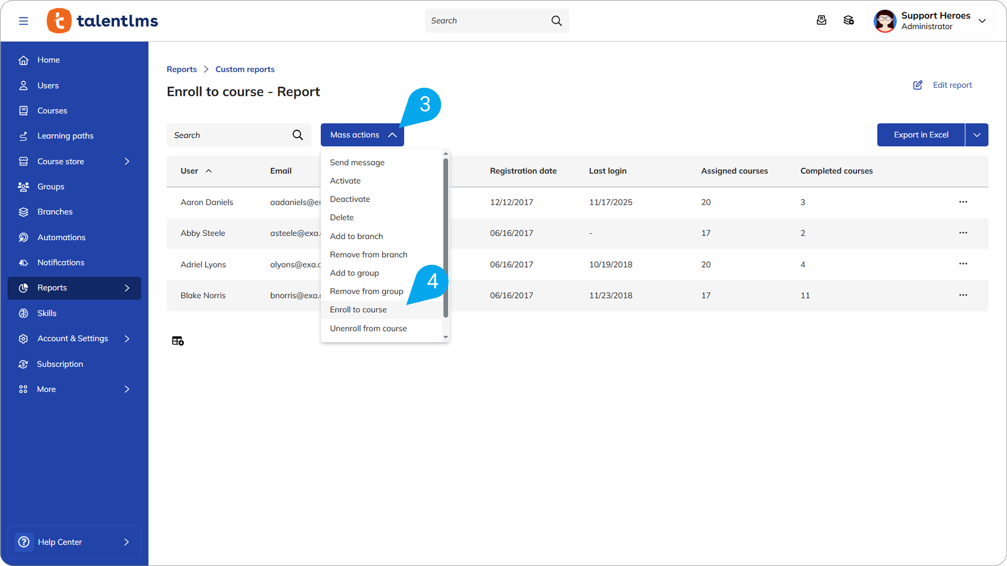Image resolution: width=1007 pixels, height=566 pixels.
Task: Expand the Support Heroes profile menu
Action: pos(982,21)
